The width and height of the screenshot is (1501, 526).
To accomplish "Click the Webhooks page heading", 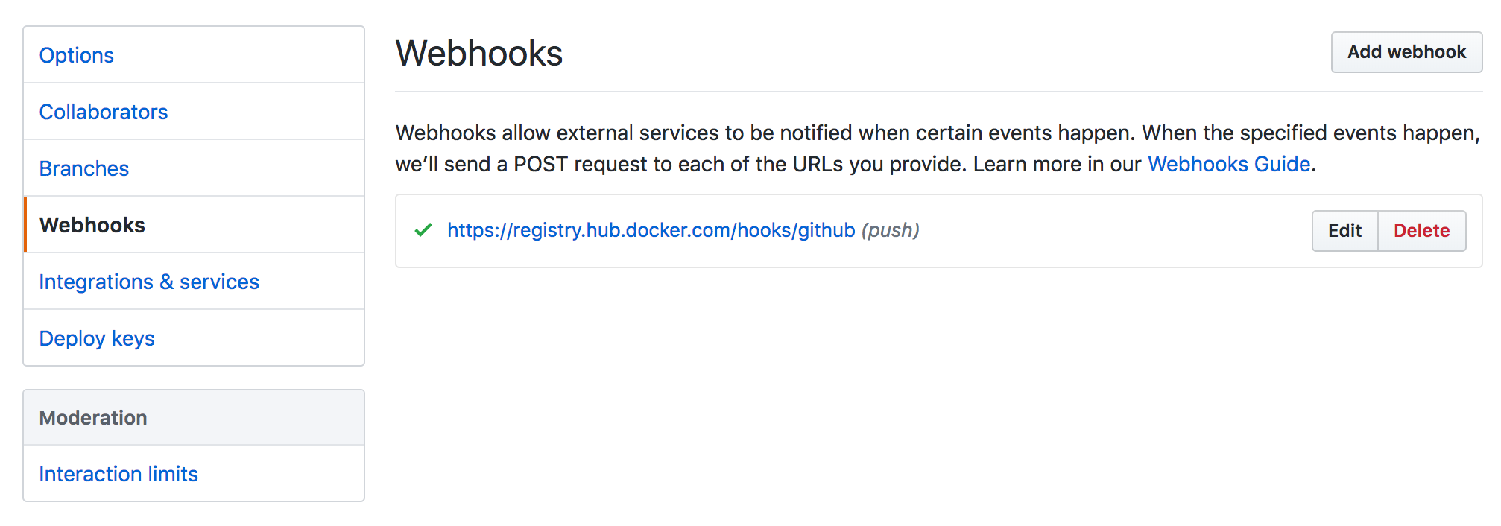I will coord(479,52).
